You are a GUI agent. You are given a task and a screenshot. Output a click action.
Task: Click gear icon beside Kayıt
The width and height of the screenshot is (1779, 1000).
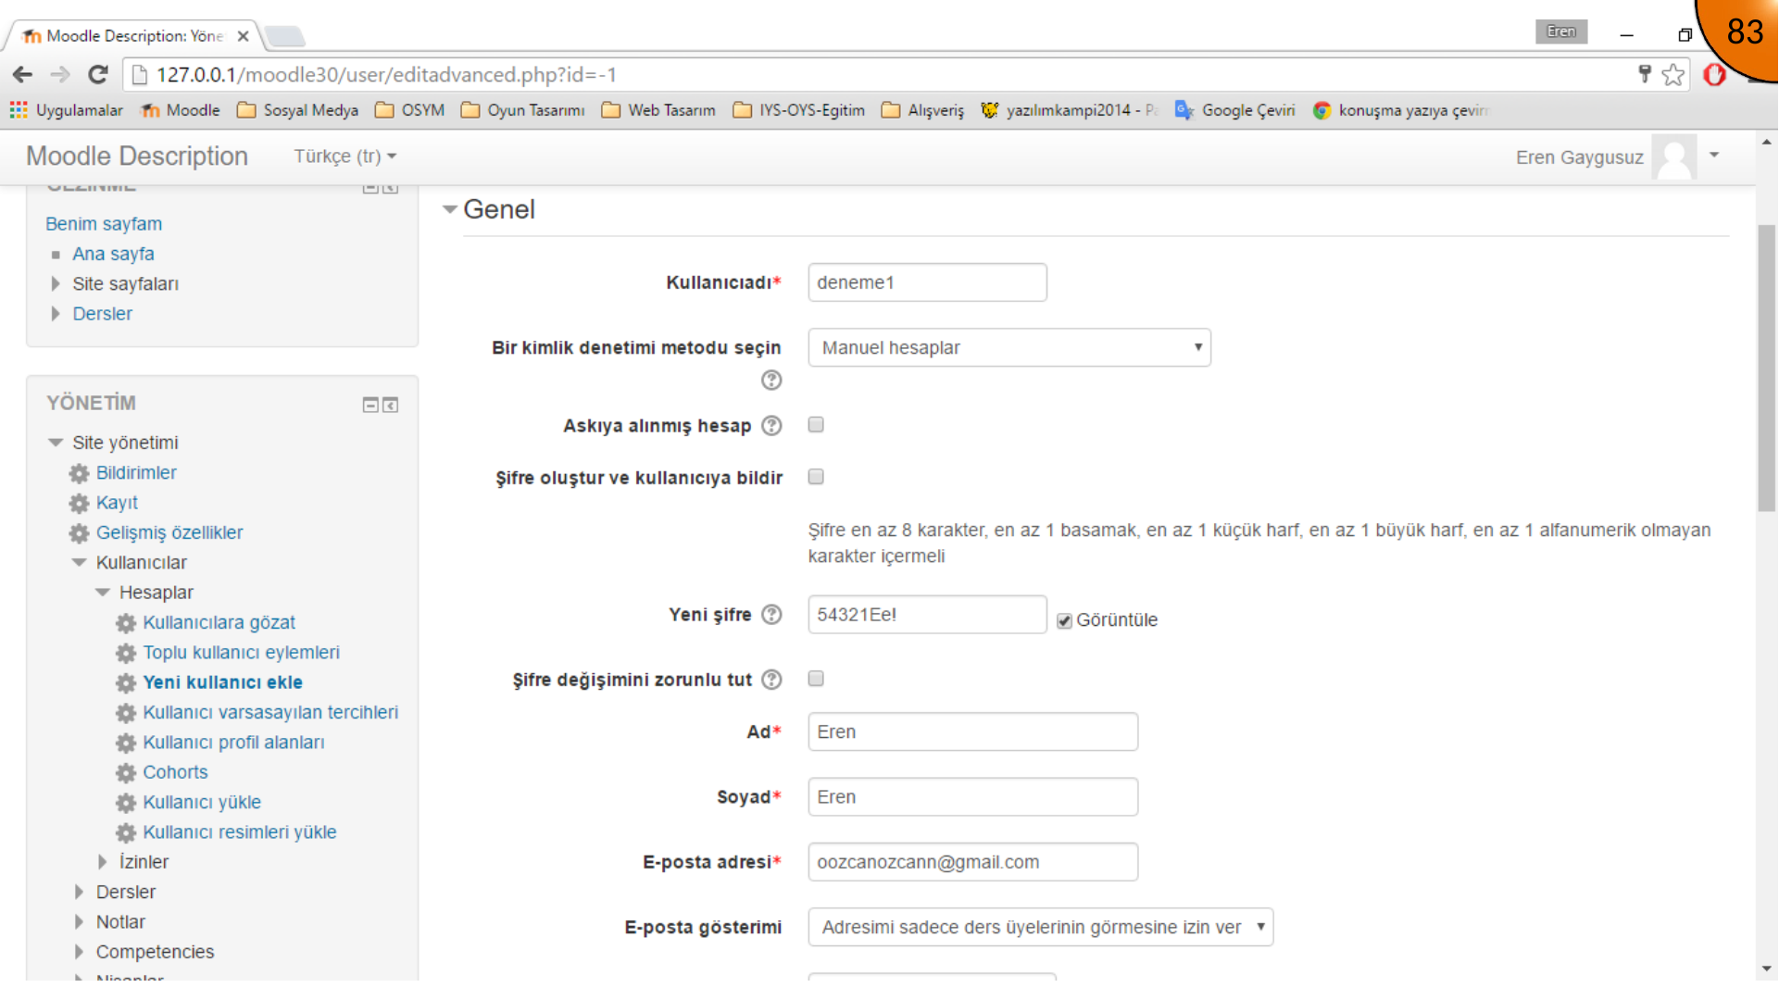80,504
